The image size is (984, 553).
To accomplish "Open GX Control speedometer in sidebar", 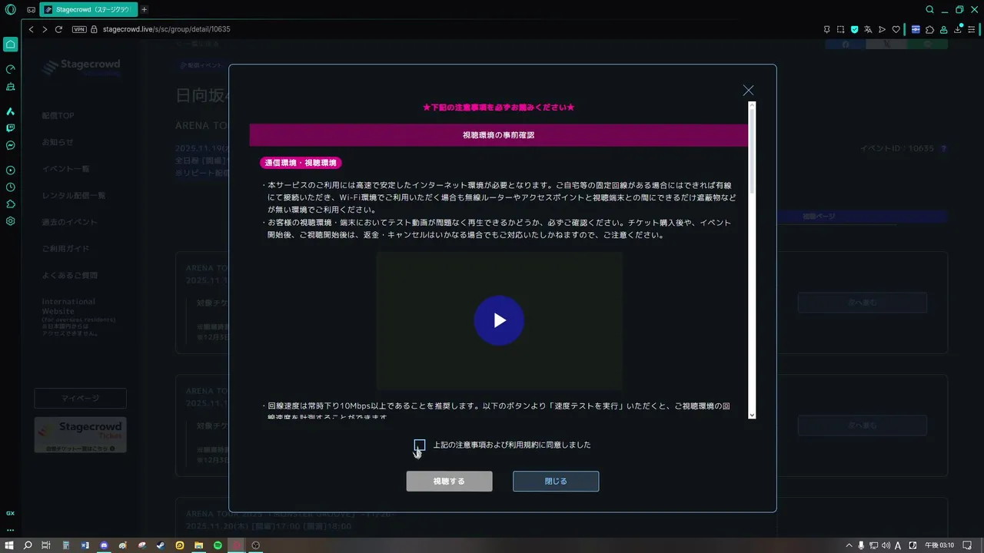I will point(11,69).
